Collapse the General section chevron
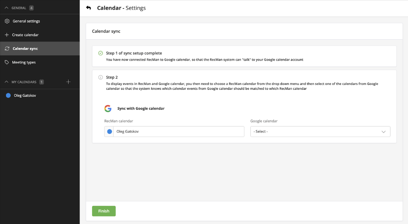 pos(7,8)
